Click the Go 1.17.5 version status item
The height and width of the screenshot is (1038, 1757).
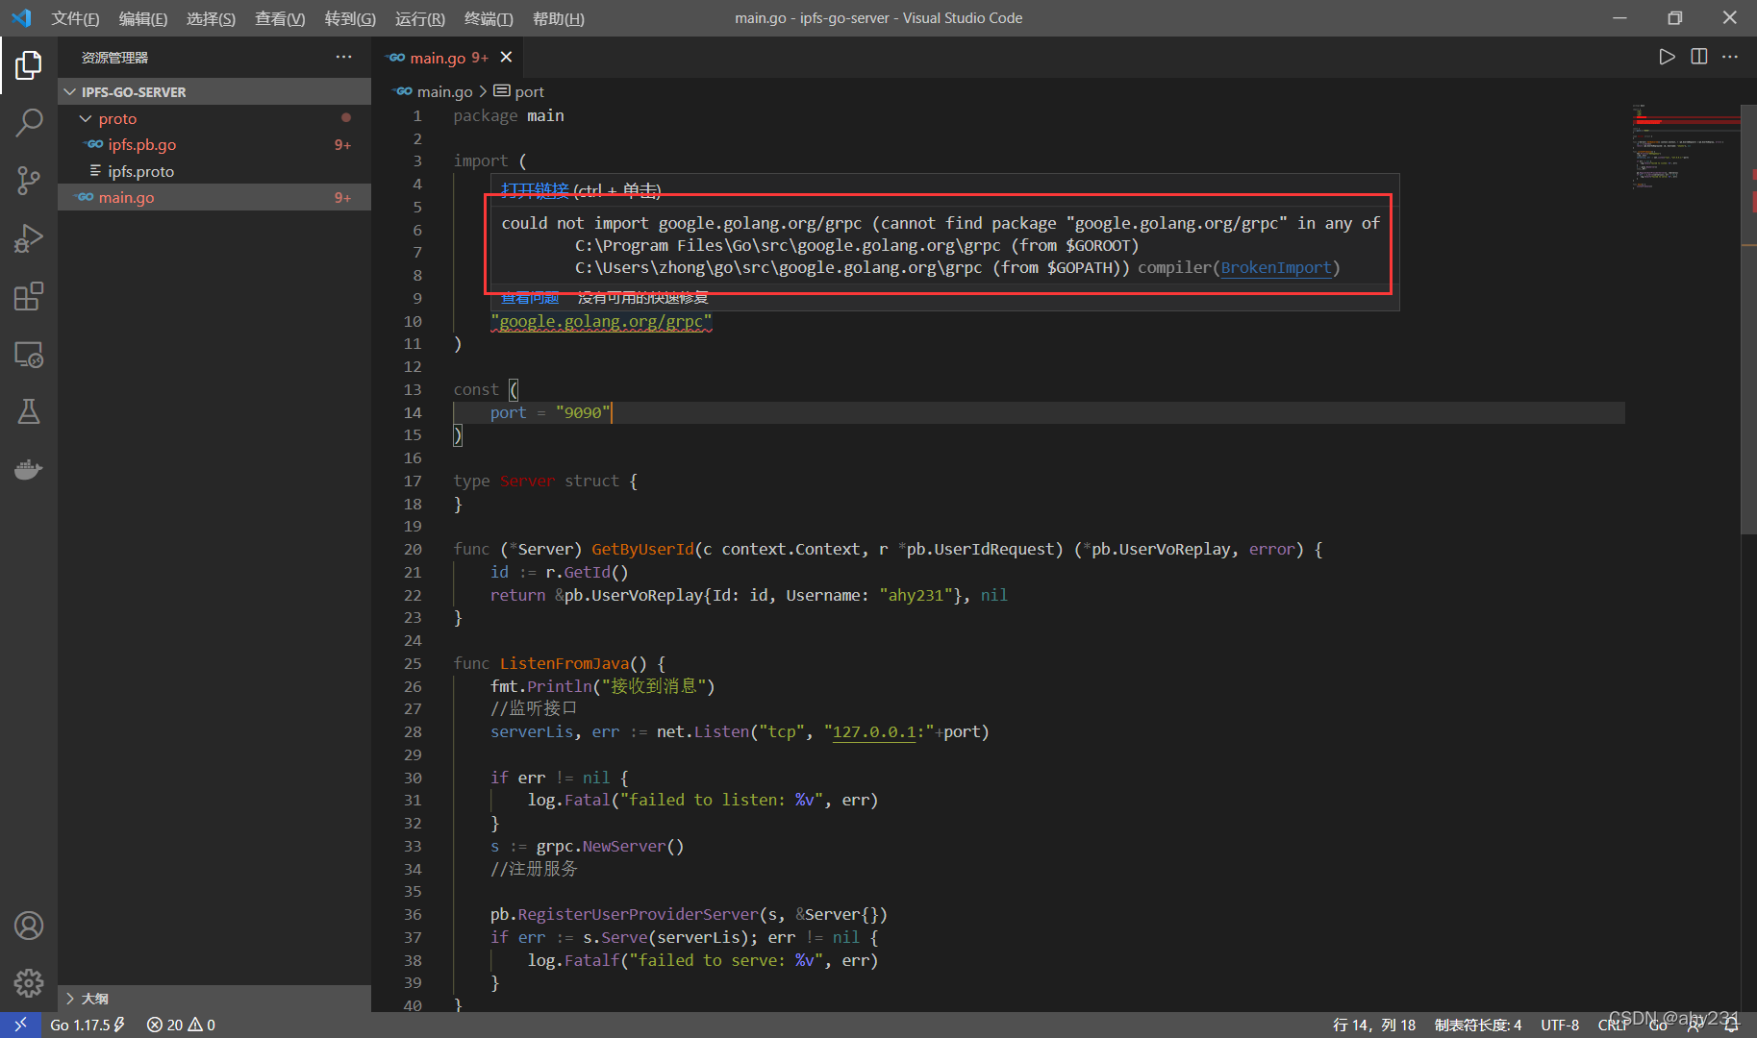click(x=88, y=1025)
